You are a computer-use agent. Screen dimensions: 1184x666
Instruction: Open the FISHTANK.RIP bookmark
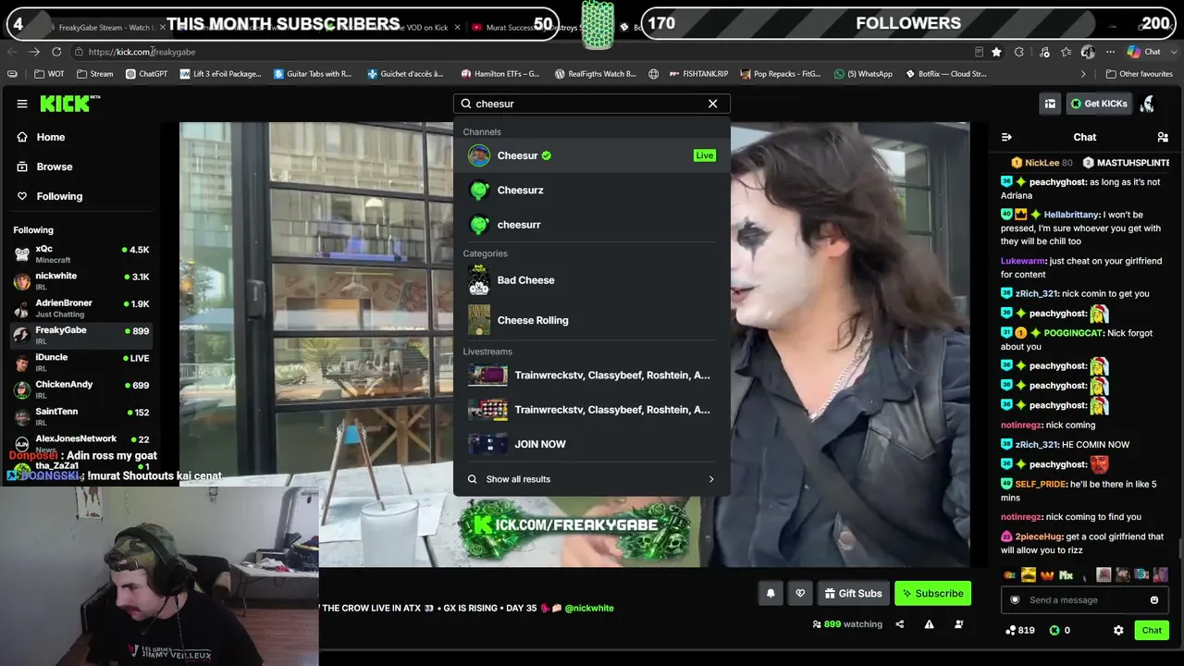(x=698, y=74)
